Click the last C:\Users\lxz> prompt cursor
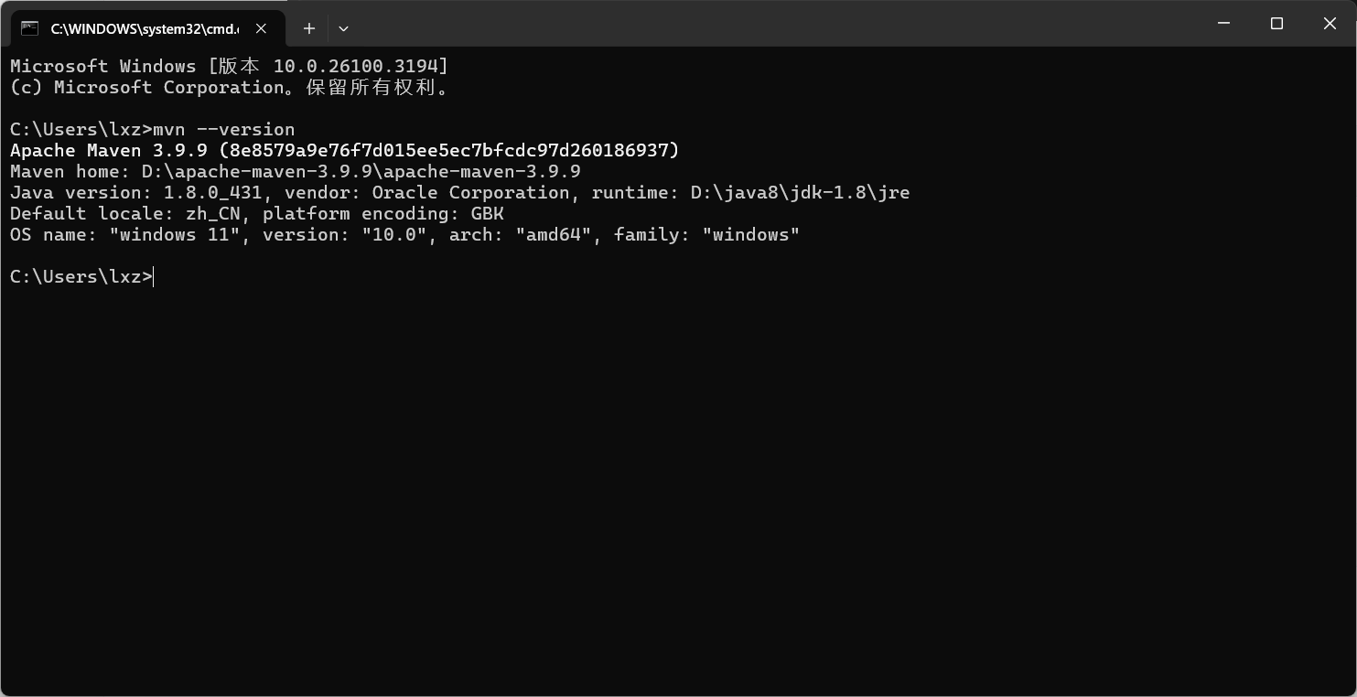This screenshot has height=697, width=1357. (154, 276)
